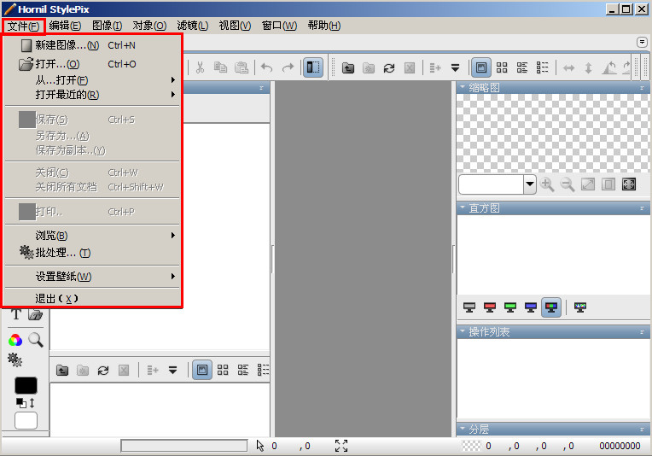
Task: Open the 图像 menu
Action: [x=107, y=26]
